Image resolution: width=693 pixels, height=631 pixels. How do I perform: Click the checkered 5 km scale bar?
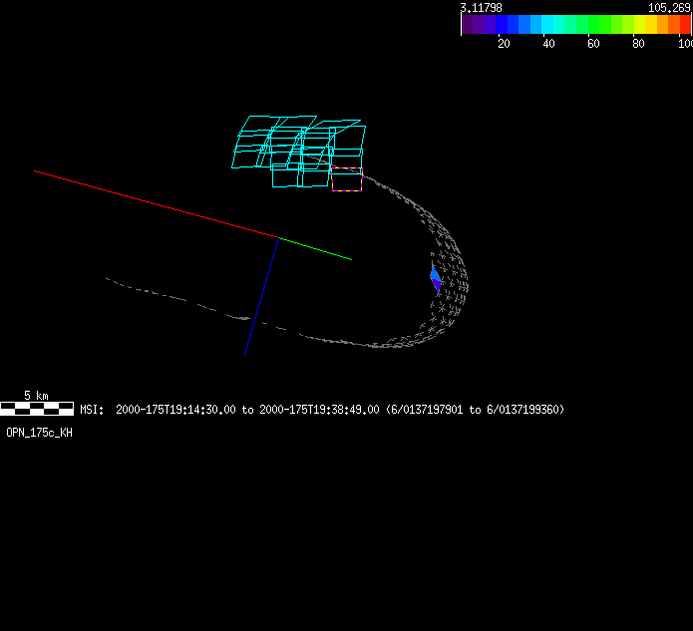(x=37, y=409)
